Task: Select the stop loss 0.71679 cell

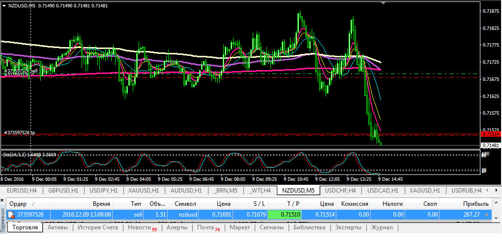Action: coord(250,215)
